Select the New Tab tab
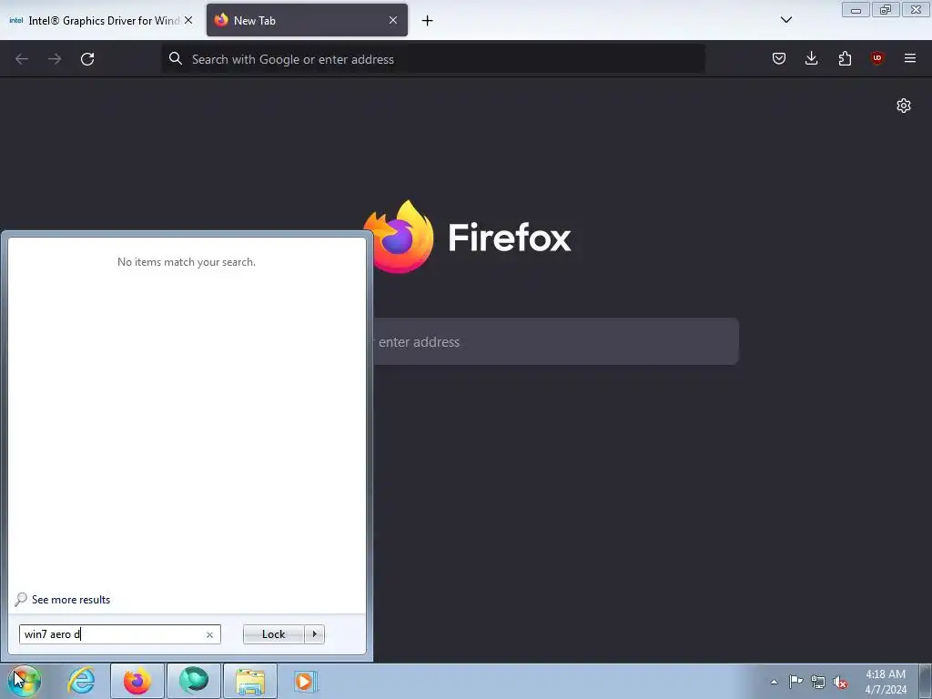 click(x=307, y=20)
